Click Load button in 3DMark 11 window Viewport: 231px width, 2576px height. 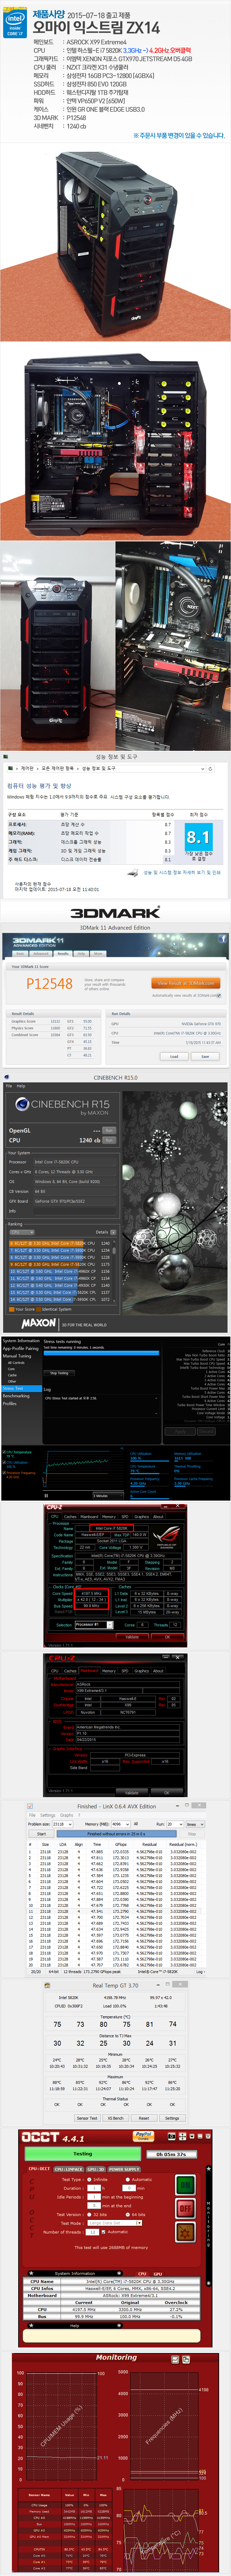(x=174, y=1056)
